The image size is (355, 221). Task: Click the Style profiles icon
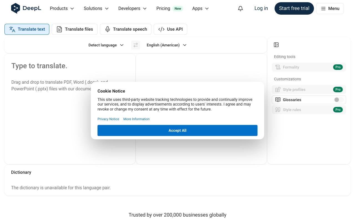point(278,90)
